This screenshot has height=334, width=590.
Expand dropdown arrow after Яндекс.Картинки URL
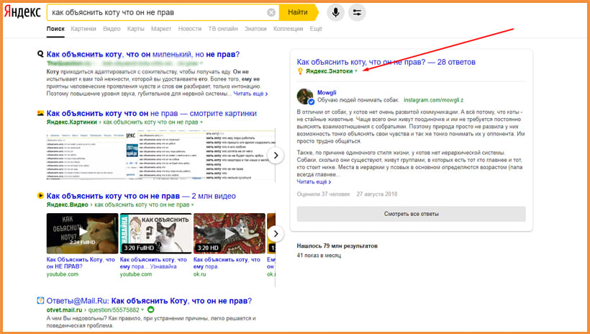(x=201, y=122)
